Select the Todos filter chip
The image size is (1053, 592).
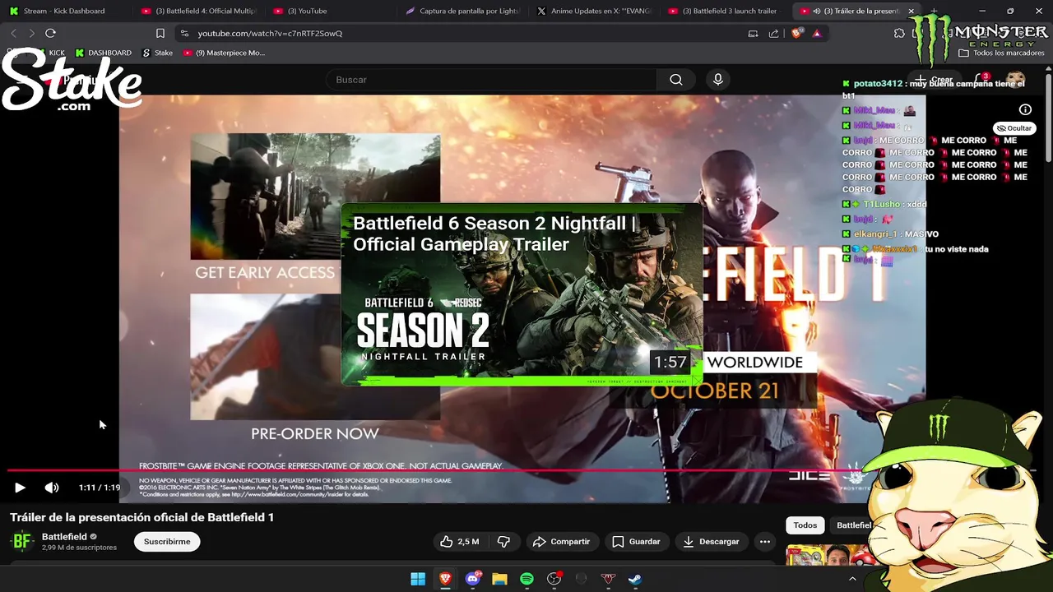coord(805,525)
